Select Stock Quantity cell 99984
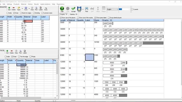 pos(21,65)
